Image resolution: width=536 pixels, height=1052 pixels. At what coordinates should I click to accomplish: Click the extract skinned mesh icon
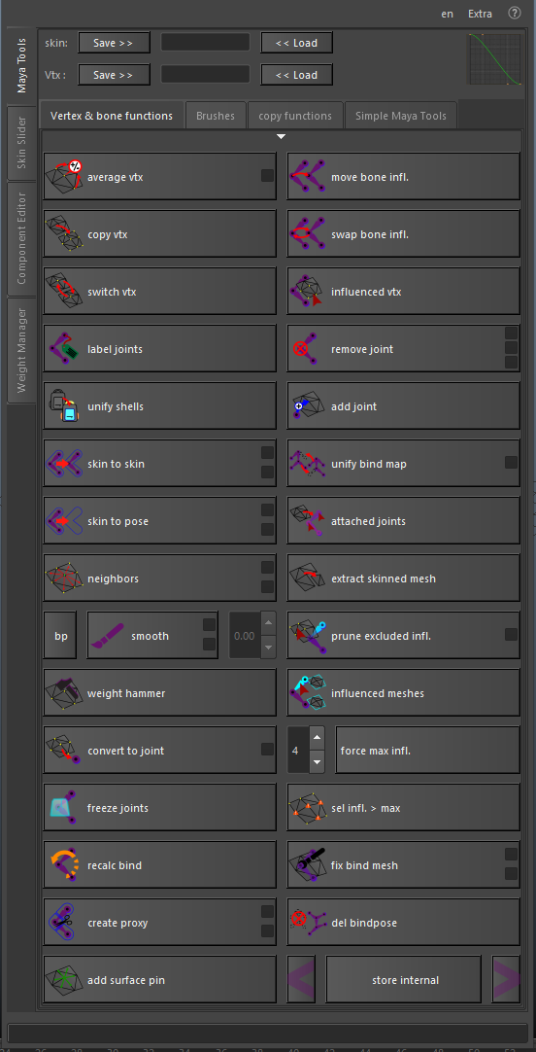308,578
